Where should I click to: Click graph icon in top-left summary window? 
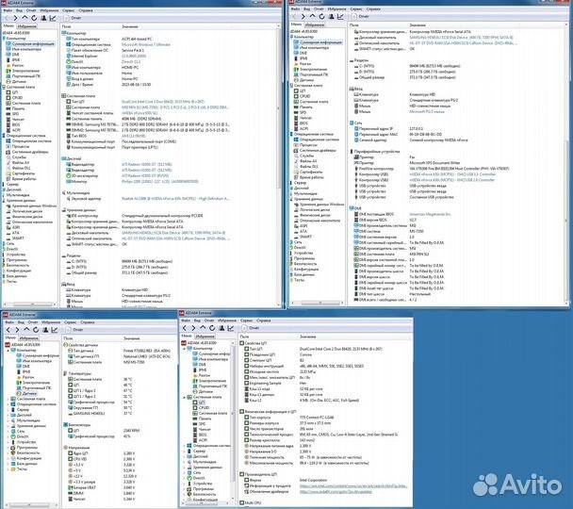pyautogui.click(x=53, y=18)
